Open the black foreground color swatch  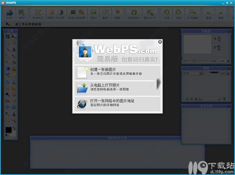pyautogui.click(x=8, y=130)
